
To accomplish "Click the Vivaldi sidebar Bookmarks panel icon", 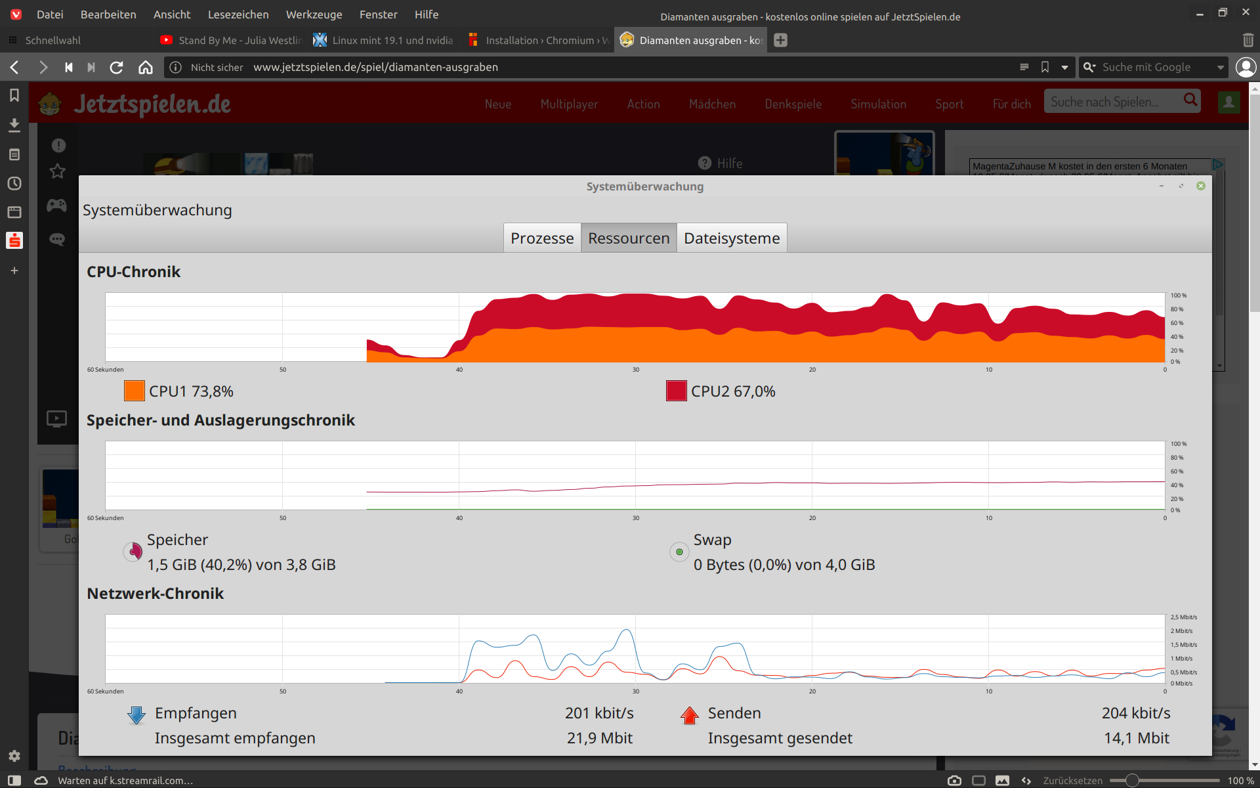I will [x=14, y=96].
